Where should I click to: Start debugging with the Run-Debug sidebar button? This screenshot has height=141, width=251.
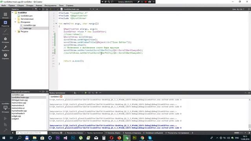pyautogui.click(x=5, y=125)
